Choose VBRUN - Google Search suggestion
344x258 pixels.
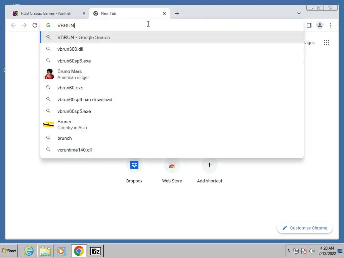pos(172,37)
